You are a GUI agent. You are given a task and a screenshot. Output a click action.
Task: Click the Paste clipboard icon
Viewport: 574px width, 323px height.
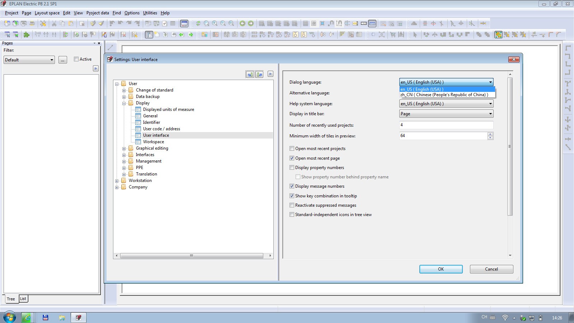point(71,24)
